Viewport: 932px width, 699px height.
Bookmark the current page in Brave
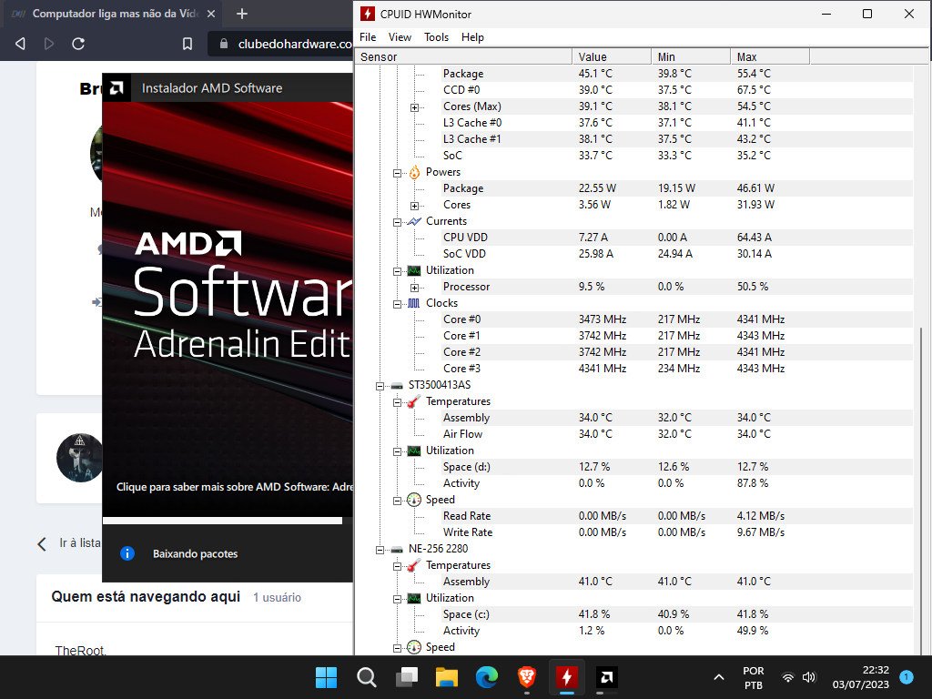187,44
